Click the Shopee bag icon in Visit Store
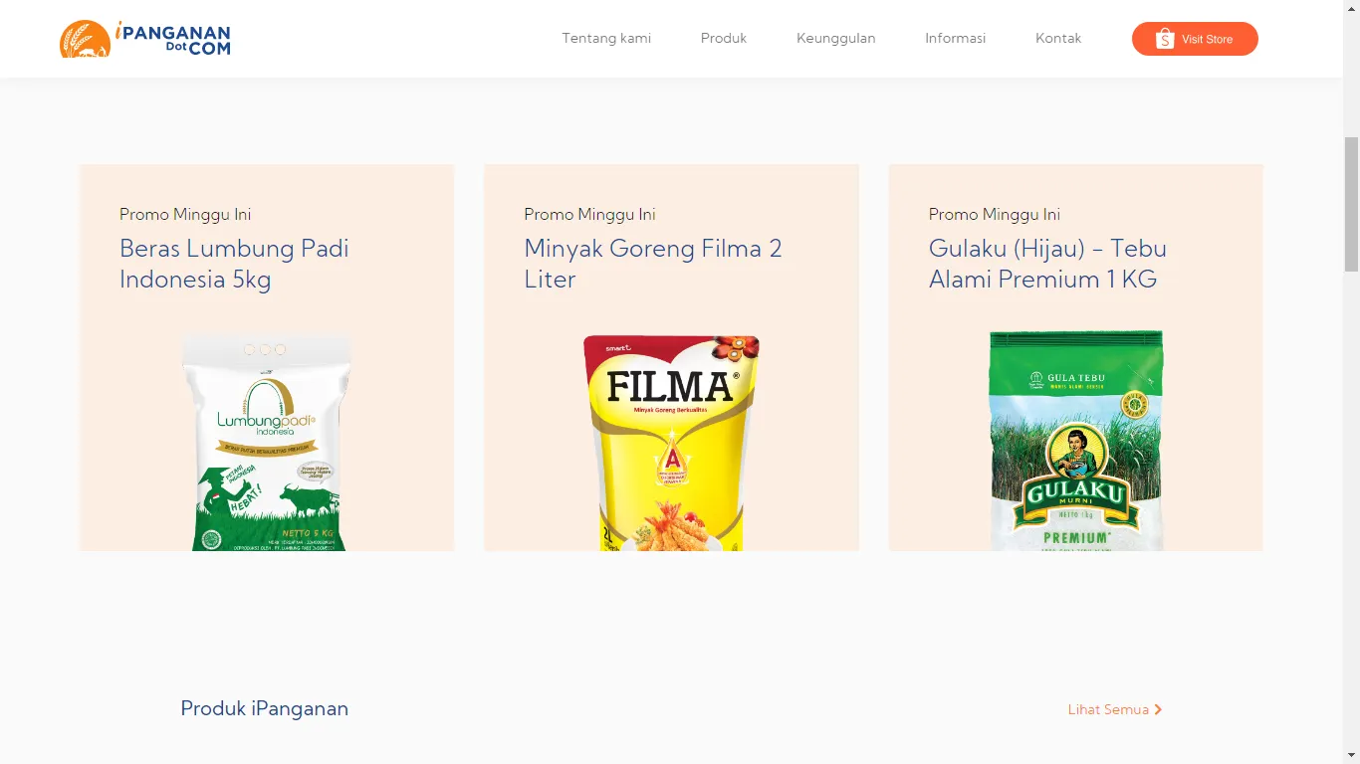Image resolution: width=1360 pixels, height=764 pixels. pyautogui.click(x=1165, y=39)
